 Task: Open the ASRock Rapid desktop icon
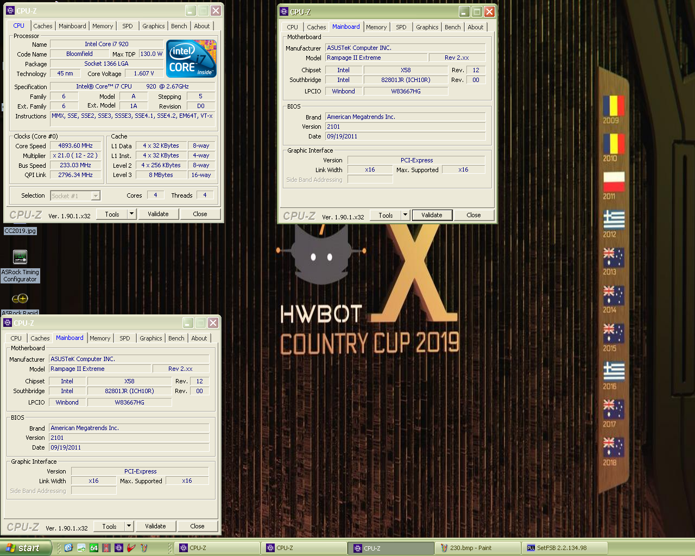(x=20, y=305)
